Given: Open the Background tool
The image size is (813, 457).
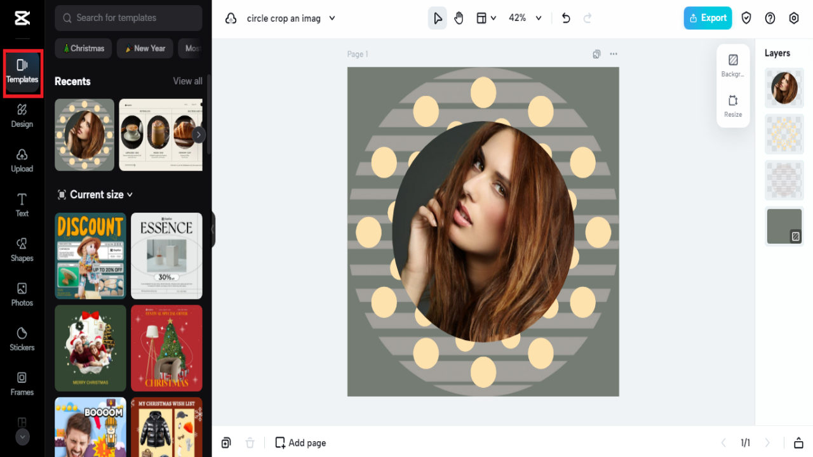Looking at the screenshot, I should click(733, 65).
